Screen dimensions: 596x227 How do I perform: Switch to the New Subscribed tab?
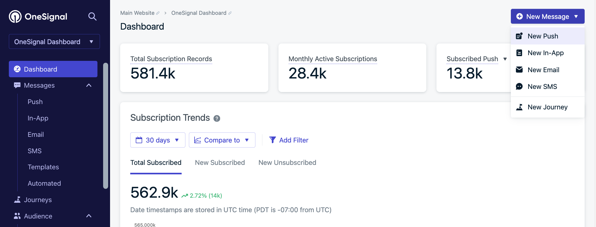(x=220, y=163)
